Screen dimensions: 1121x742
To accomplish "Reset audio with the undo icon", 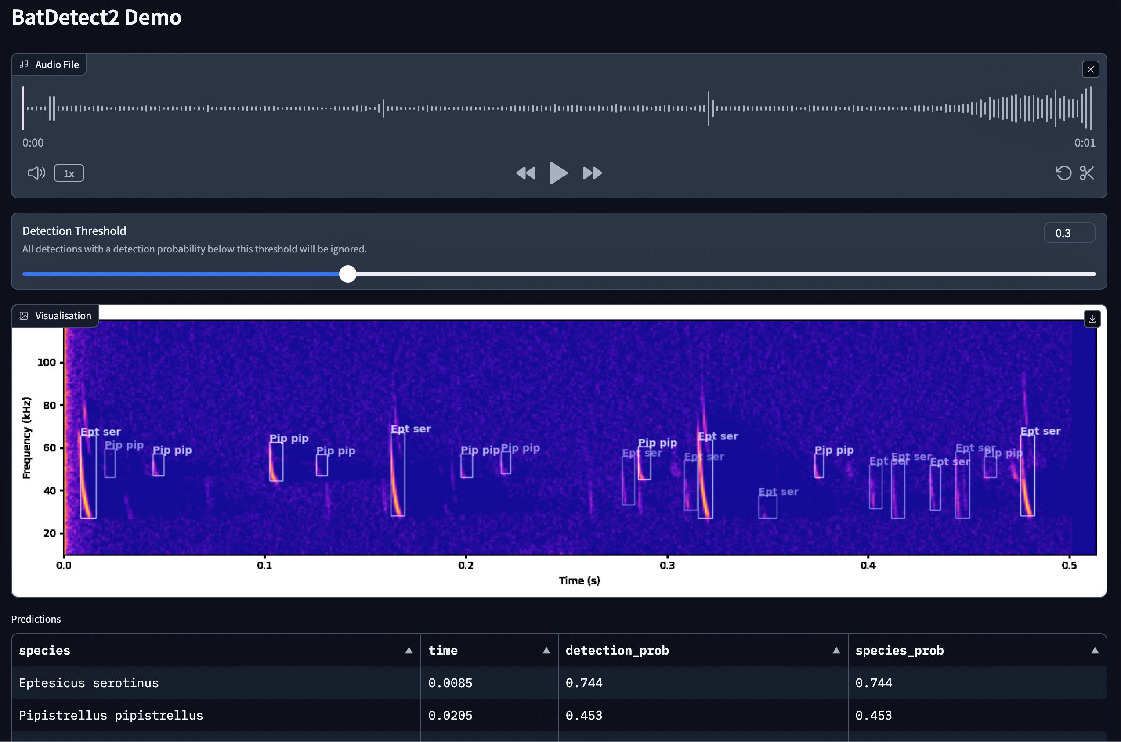I will coord(1063,173).
